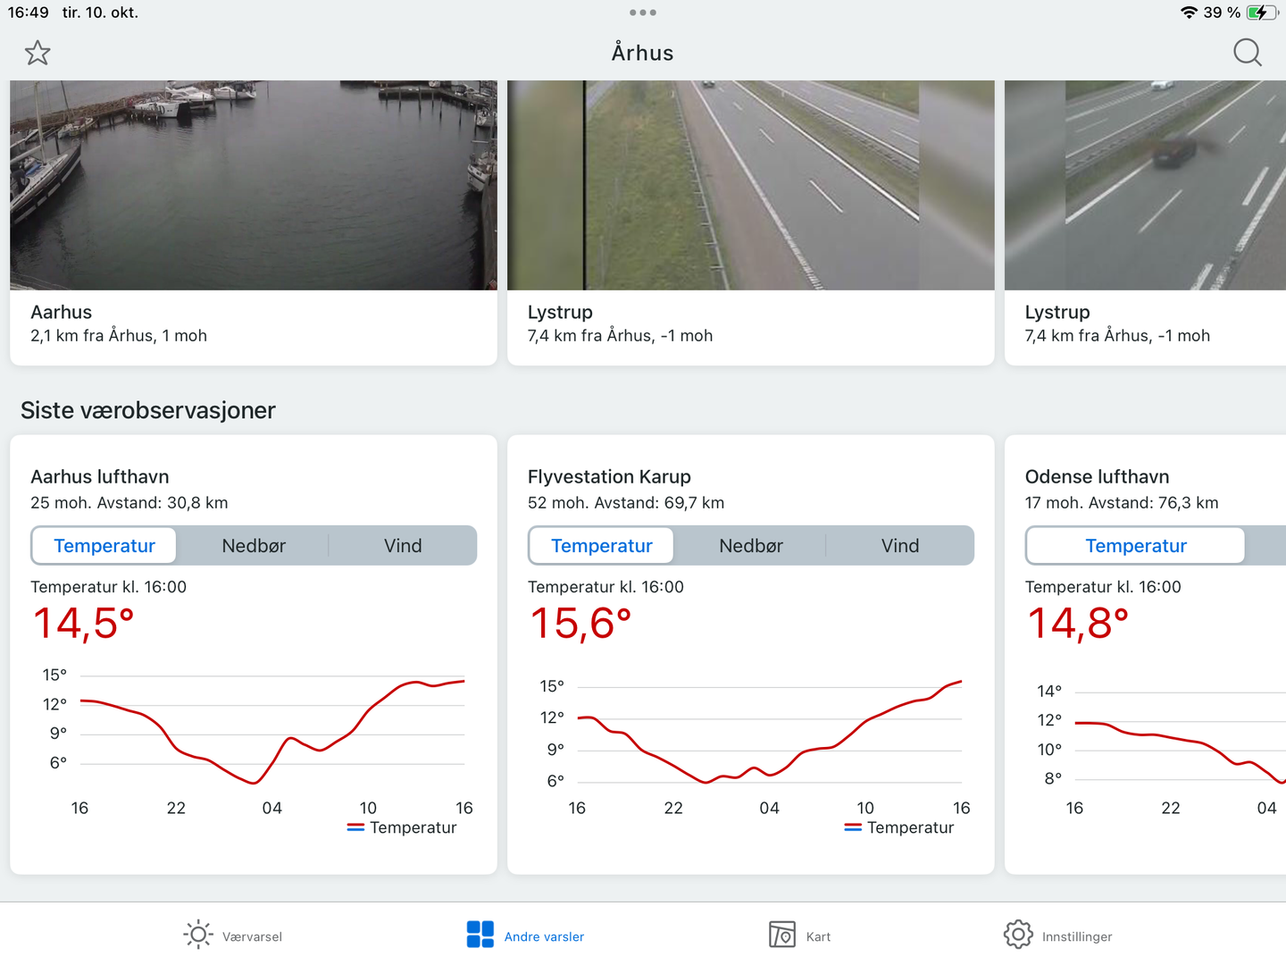The image size is (1286, 965).
Task: Open the Kart map icon
Action: pyautogui.click(x=781, y=935)
